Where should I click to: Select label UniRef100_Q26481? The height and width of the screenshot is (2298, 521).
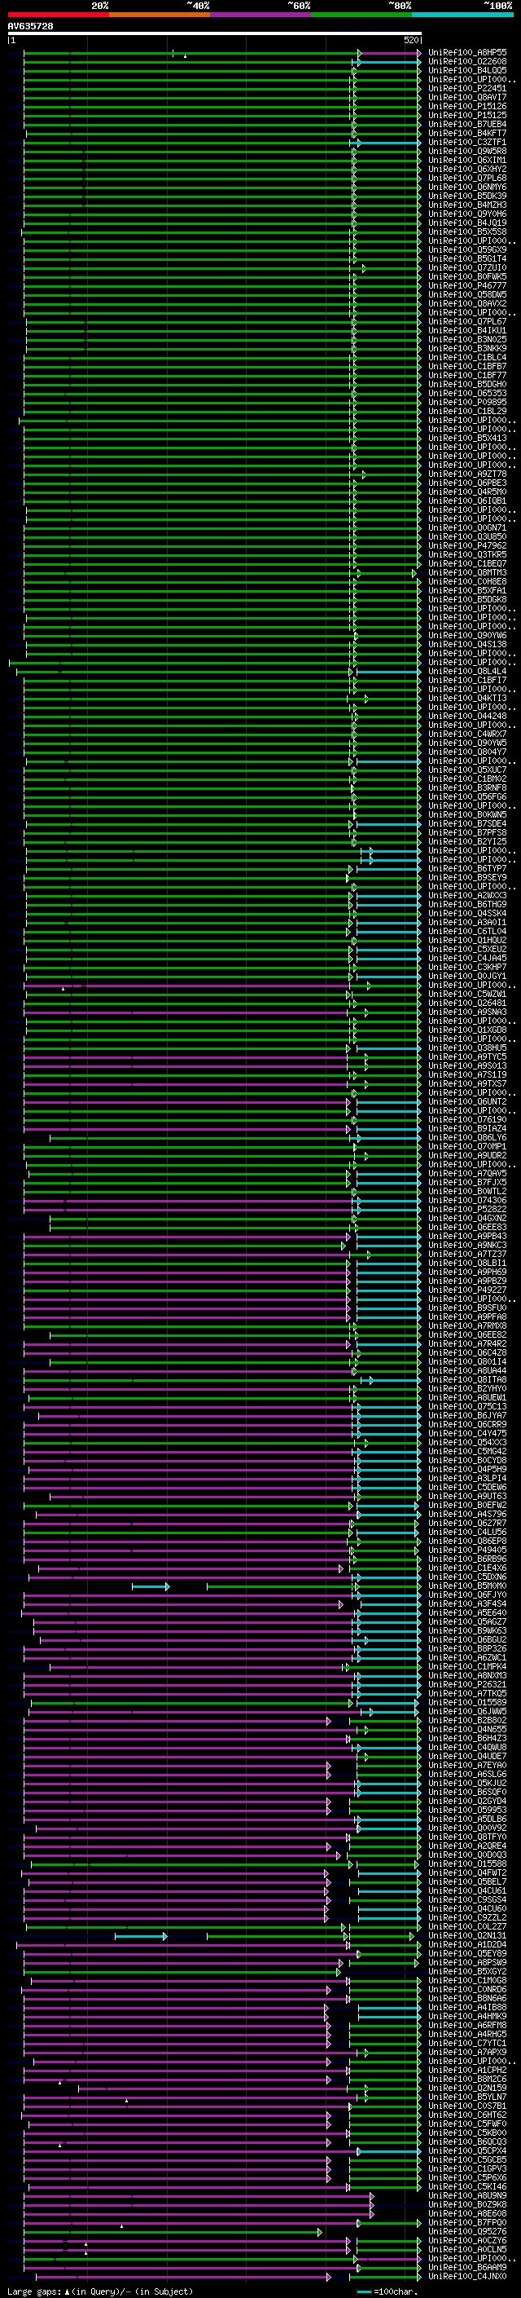coord(467,1003)
